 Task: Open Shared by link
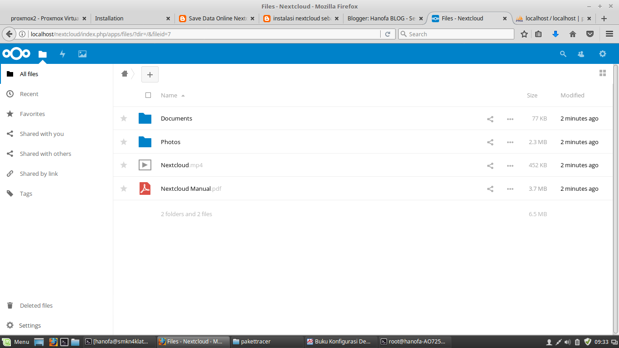[x=57, y=174]
